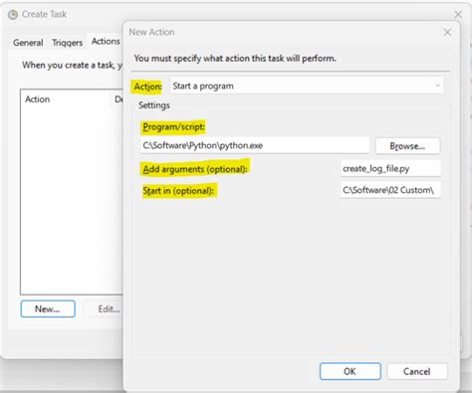
Task: Click the Start in field with C:\Software\02 Custom\
Action: (390, 190)
